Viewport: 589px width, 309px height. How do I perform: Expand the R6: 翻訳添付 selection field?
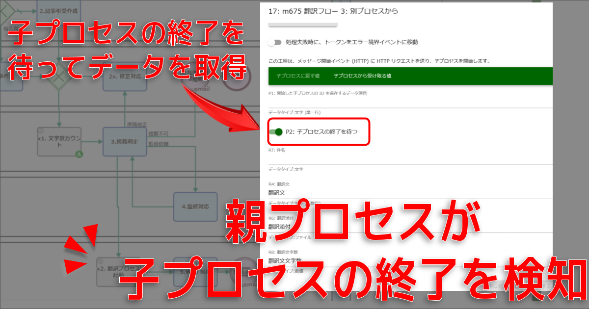click(x=410, y=227)
